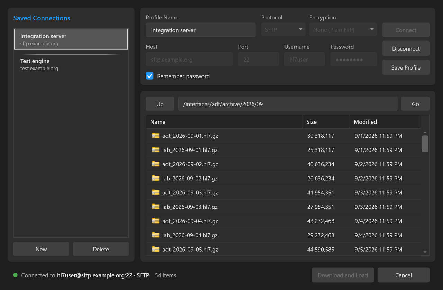Click the Port field showing 22
Image resolution: width=443 pixels, height=290 pixels.
[x=258, y=59]
